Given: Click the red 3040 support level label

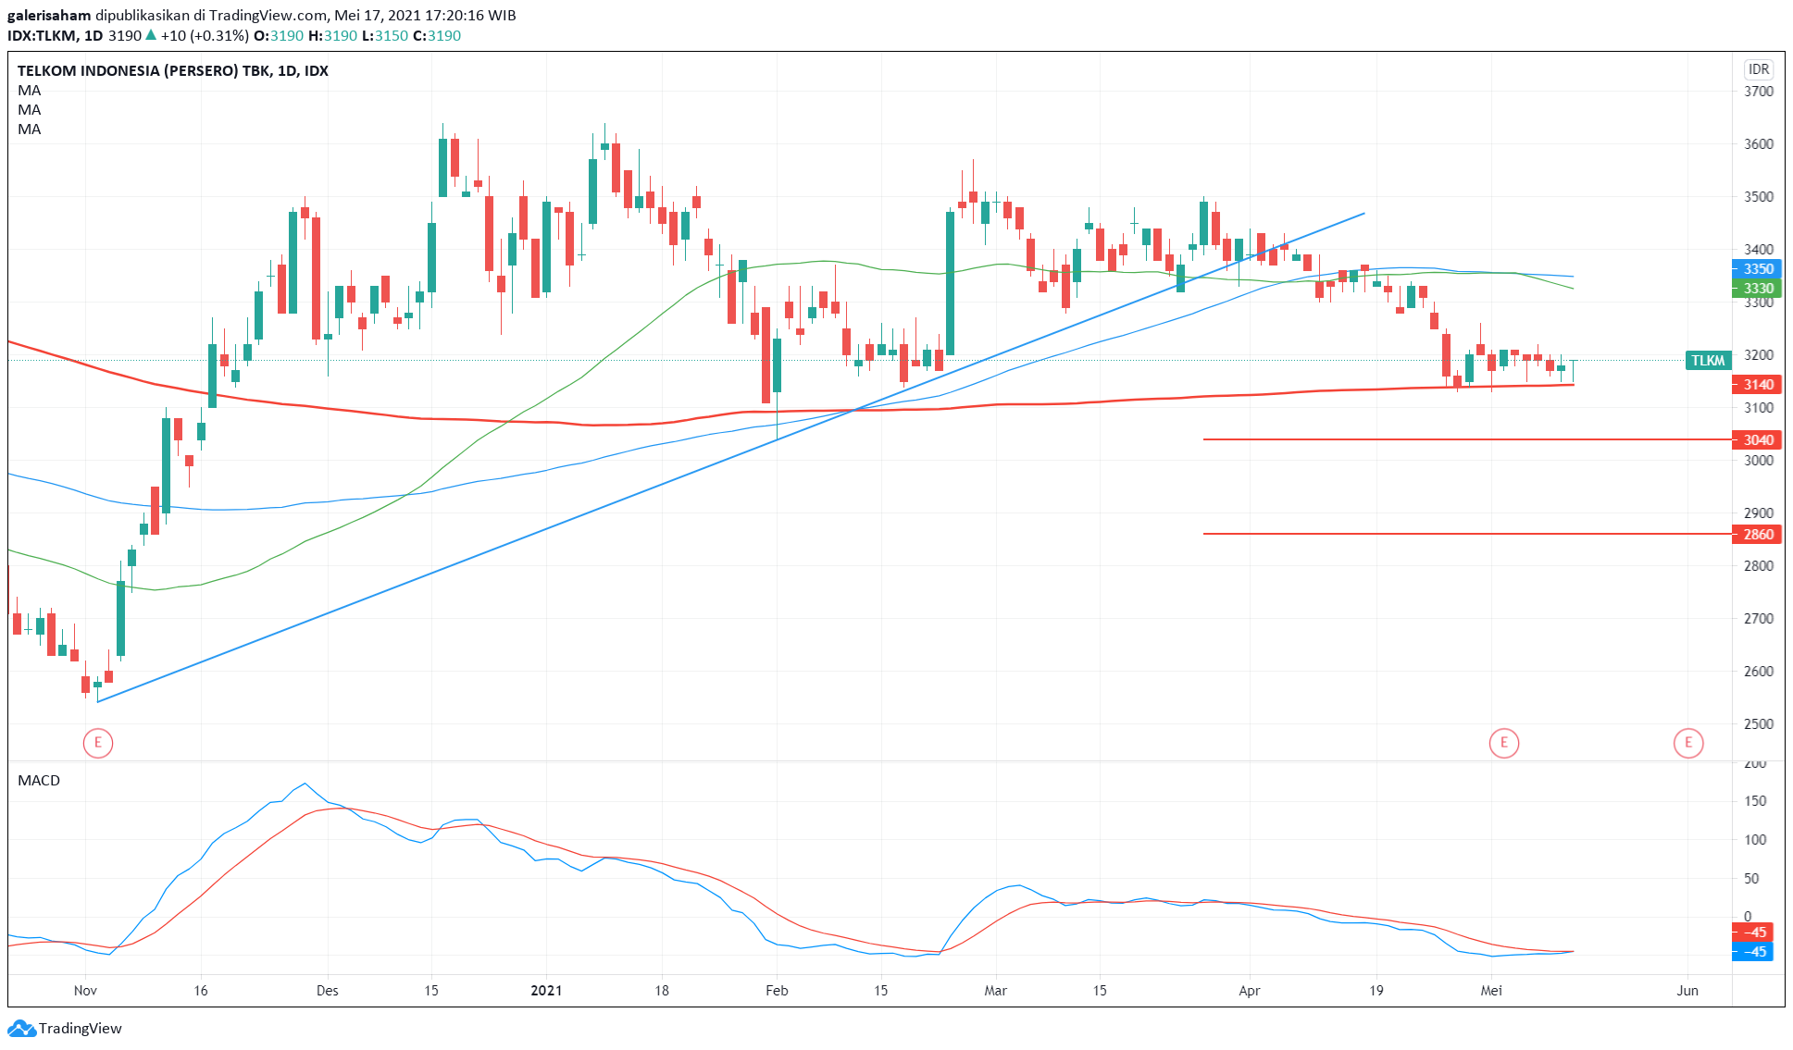Looking at the screenshot, I should pos(1758,440).
